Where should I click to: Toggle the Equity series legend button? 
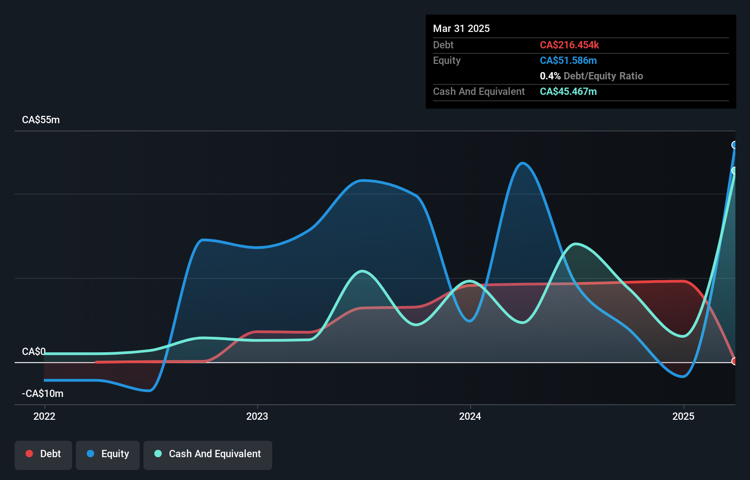[x=108, y=455]
